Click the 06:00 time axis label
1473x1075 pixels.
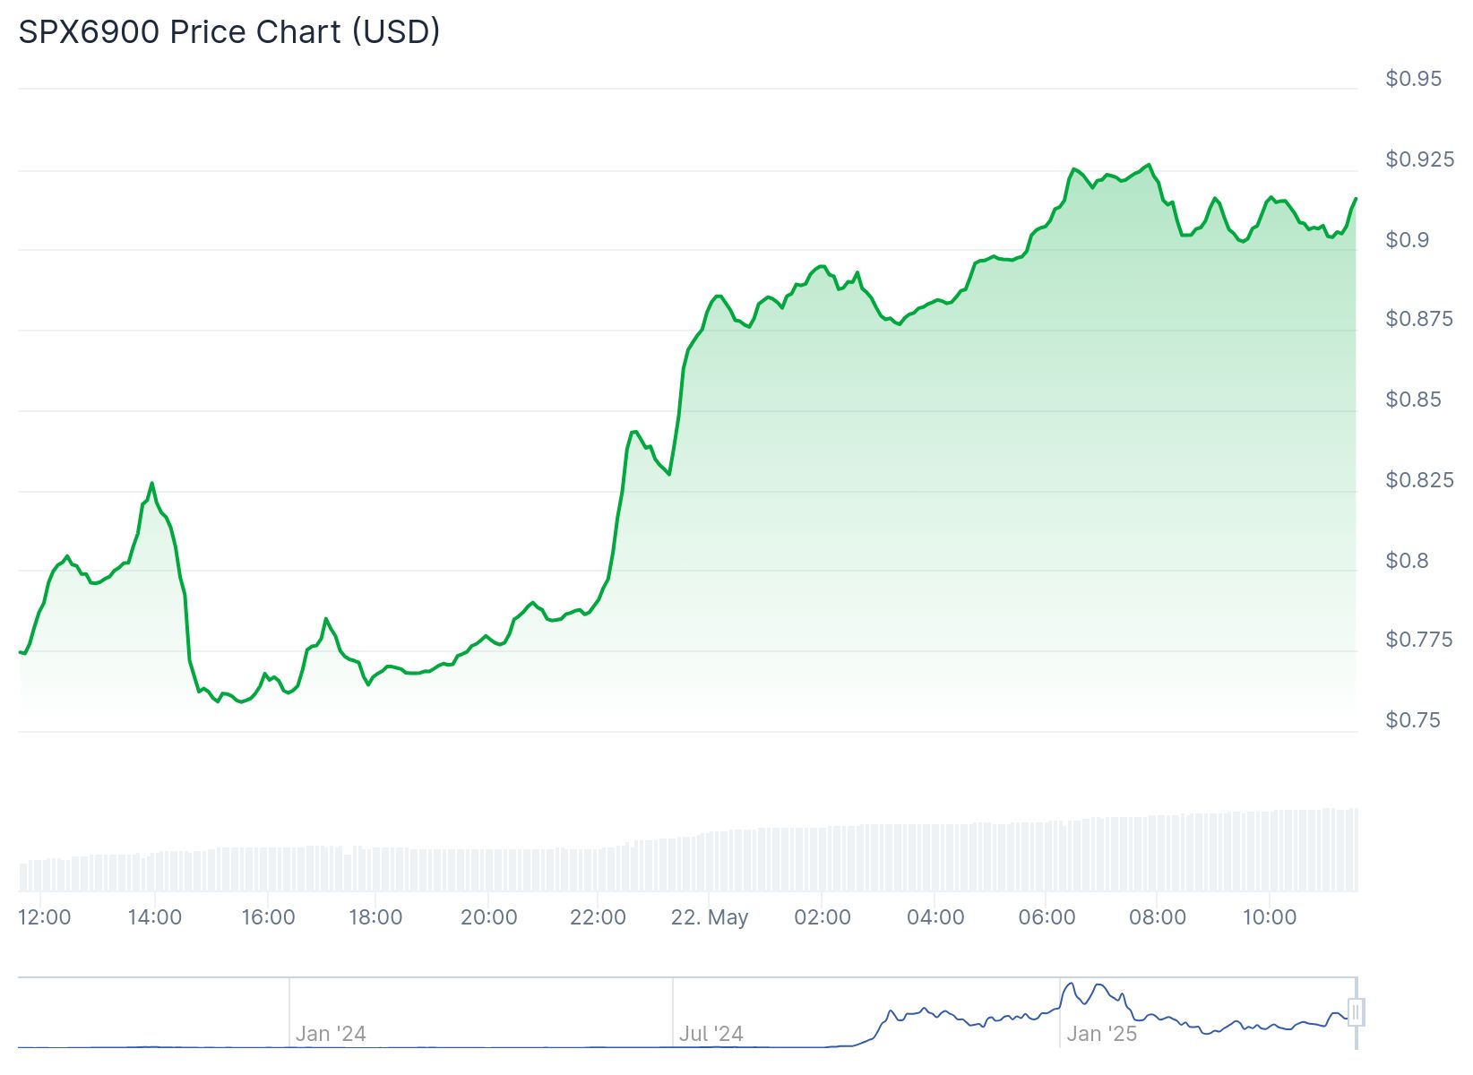coord(1047,917)
